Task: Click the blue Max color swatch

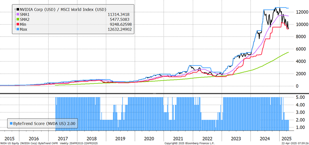Action: (18, 29)
